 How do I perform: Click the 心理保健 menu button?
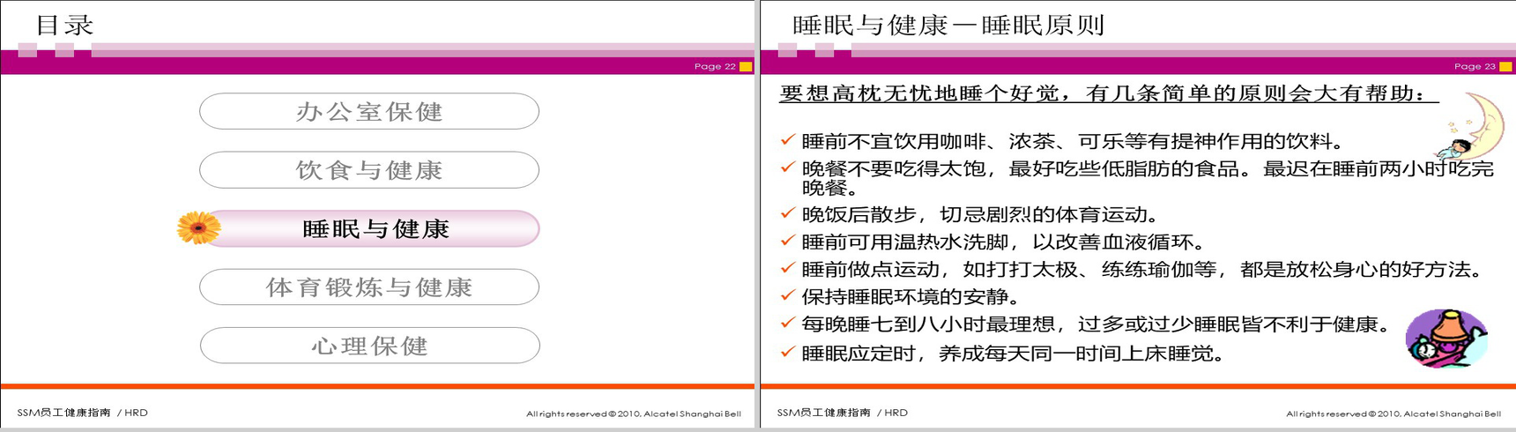pos(369,346)
